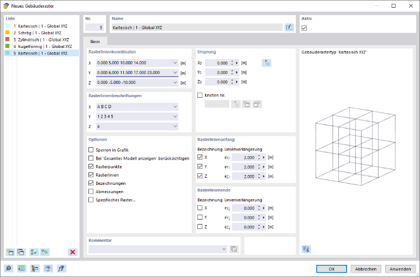This screenshot has width=420, height=277.
Task: Enable the Knoten Nr. checkbox
Action: click(200, 95)
